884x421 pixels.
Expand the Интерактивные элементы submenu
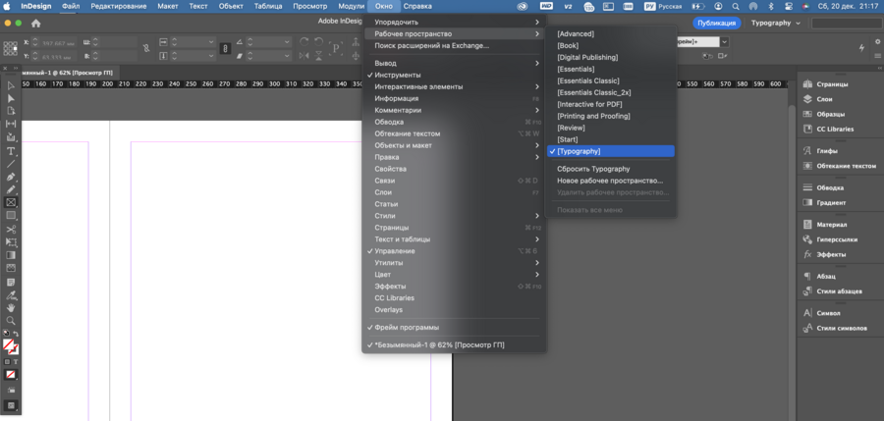[454, 86]
